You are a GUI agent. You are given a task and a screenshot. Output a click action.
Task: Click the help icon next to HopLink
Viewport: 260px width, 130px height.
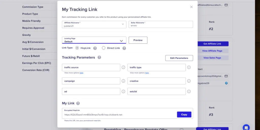point(95,48)
